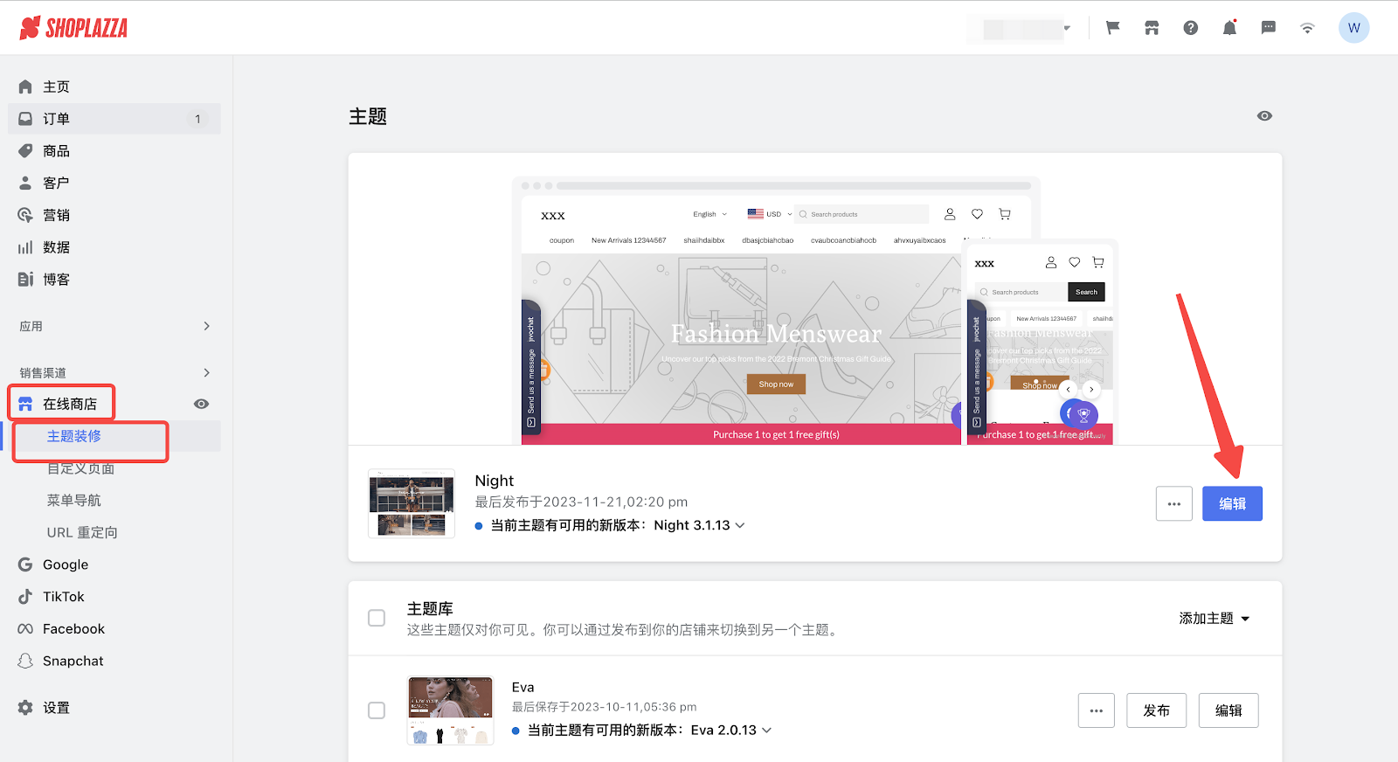
Task: Click the wishlist heart in desktop preview
Action: (x=977, y=214)
